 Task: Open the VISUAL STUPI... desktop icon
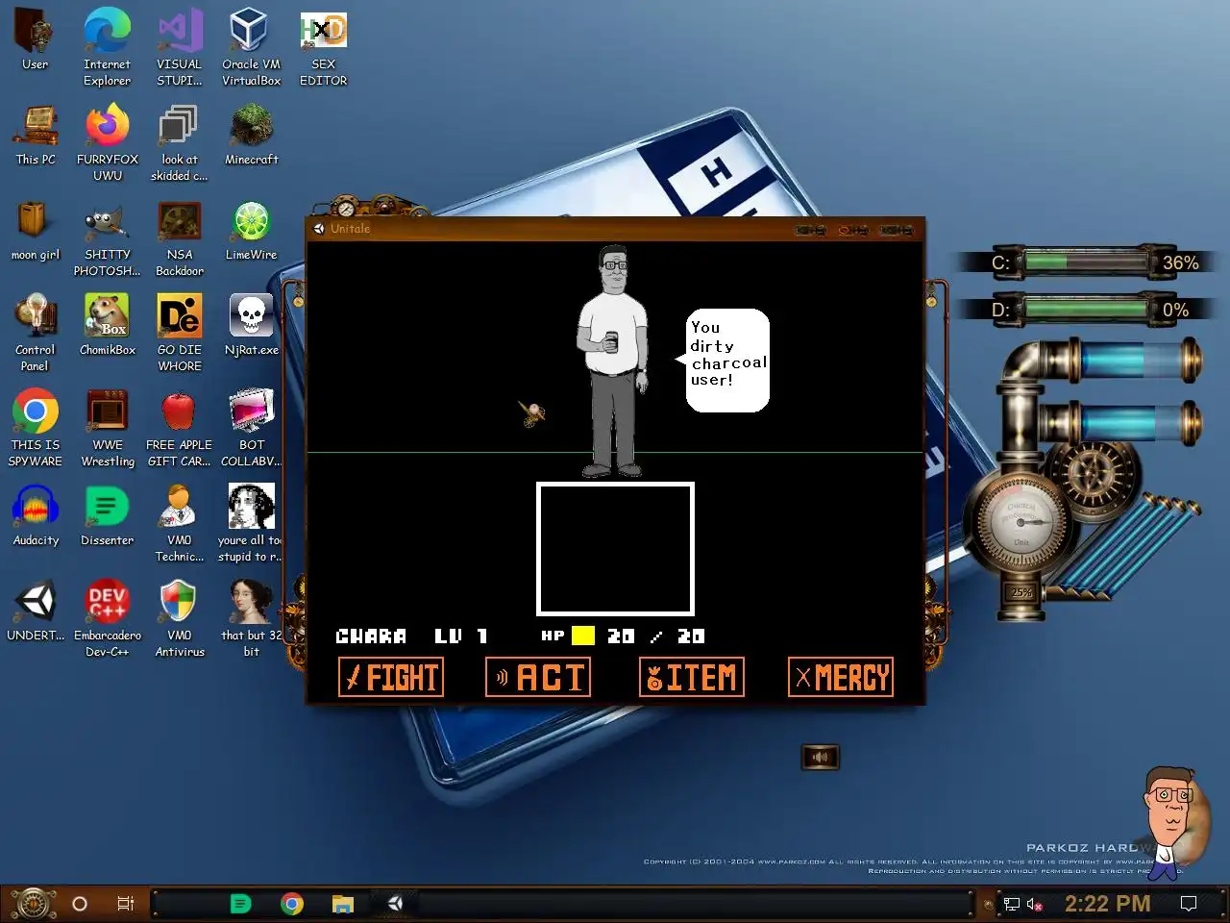coord(180,47)
